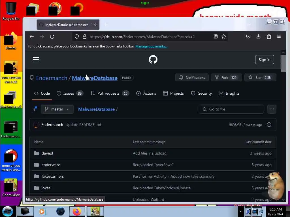Viewport: 290px width, 217px height.
Task: Star the repository with Star button
Action: (x=260, y=77)
